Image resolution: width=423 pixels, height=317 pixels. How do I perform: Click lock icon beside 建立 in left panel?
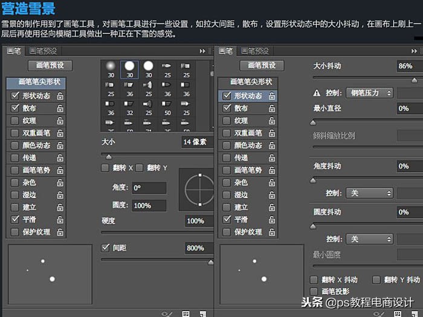click(x=60, y=208)
